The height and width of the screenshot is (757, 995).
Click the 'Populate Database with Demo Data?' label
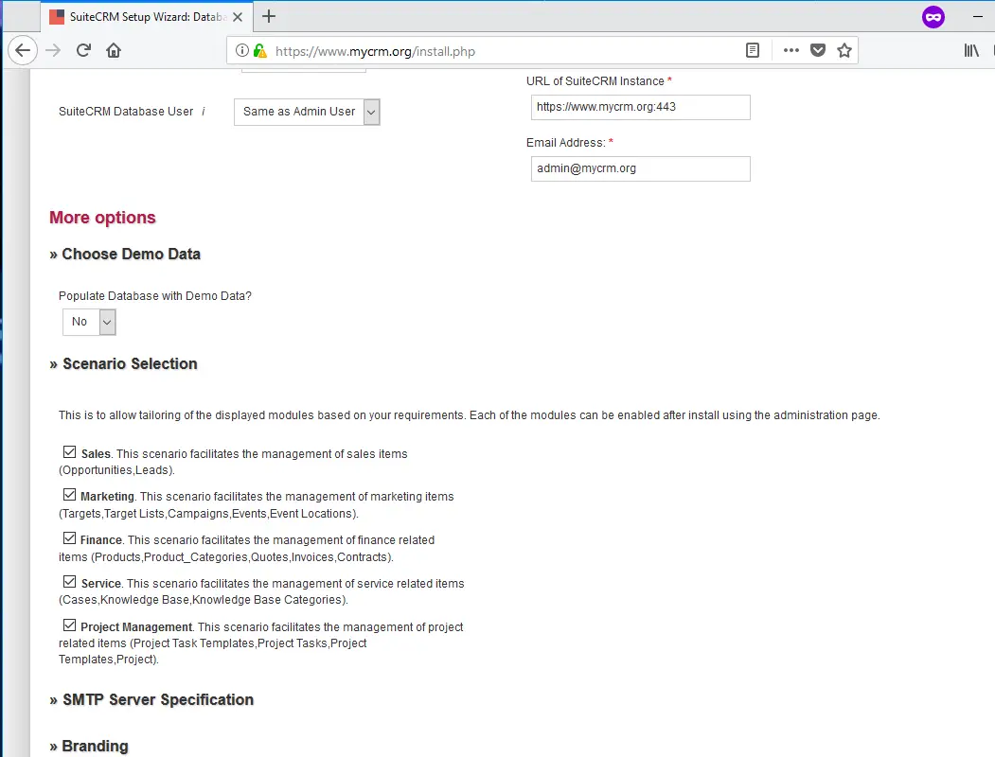click(x=155, y=296)
